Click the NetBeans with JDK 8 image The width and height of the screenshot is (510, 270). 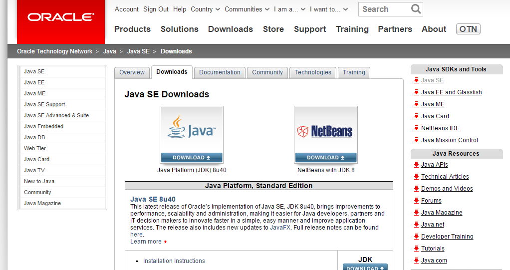tap(325, 135)
